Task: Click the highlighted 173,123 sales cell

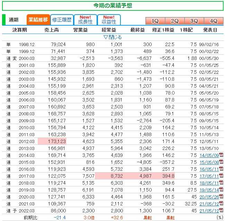Action: [x=52, y=141]
